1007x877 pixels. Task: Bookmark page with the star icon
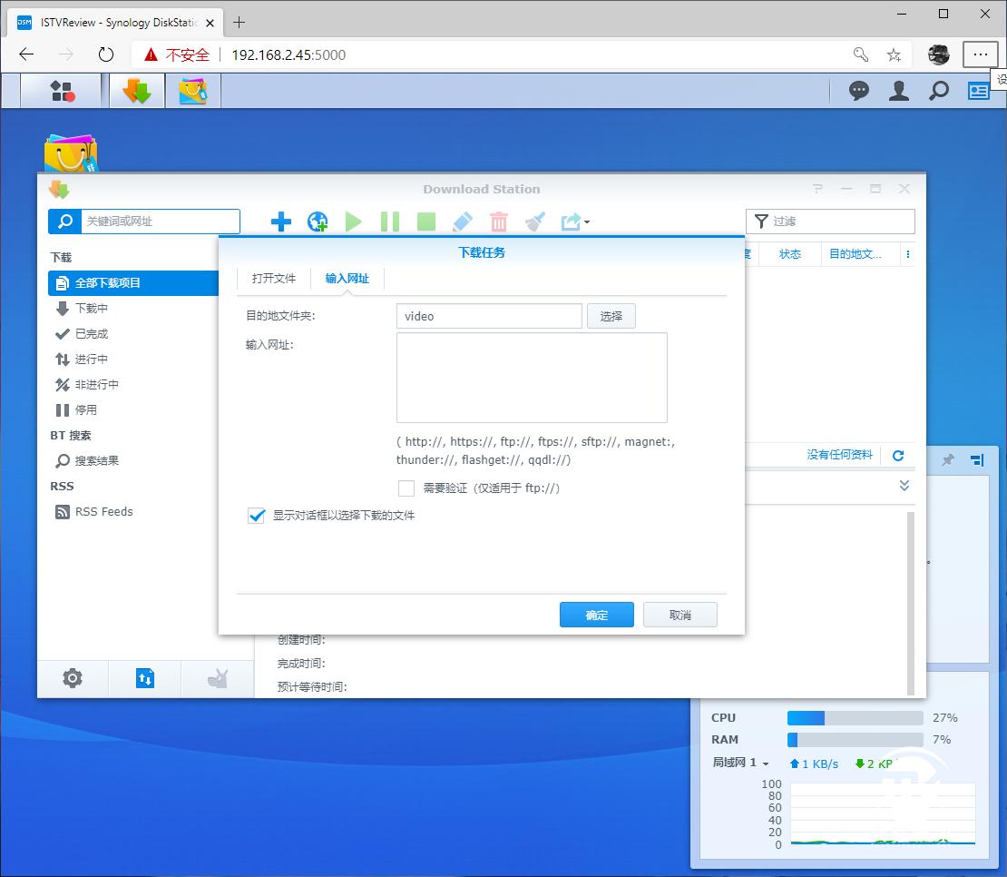[x=894, y=54]
